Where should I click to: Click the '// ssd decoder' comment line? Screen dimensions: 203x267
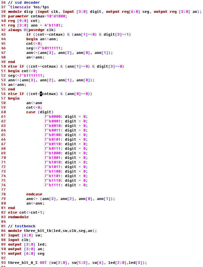[x=24, y=3]
